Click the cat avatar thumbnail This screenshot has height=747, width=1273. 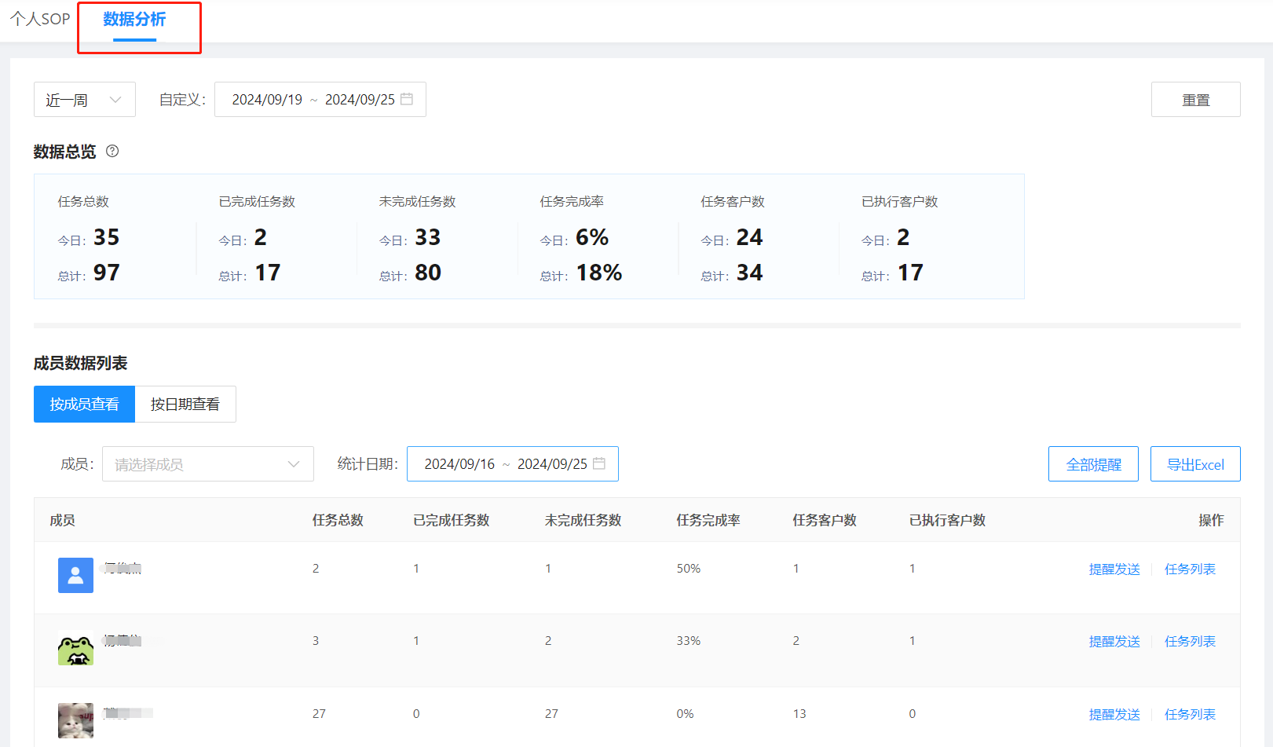click(x=75, y=720)
